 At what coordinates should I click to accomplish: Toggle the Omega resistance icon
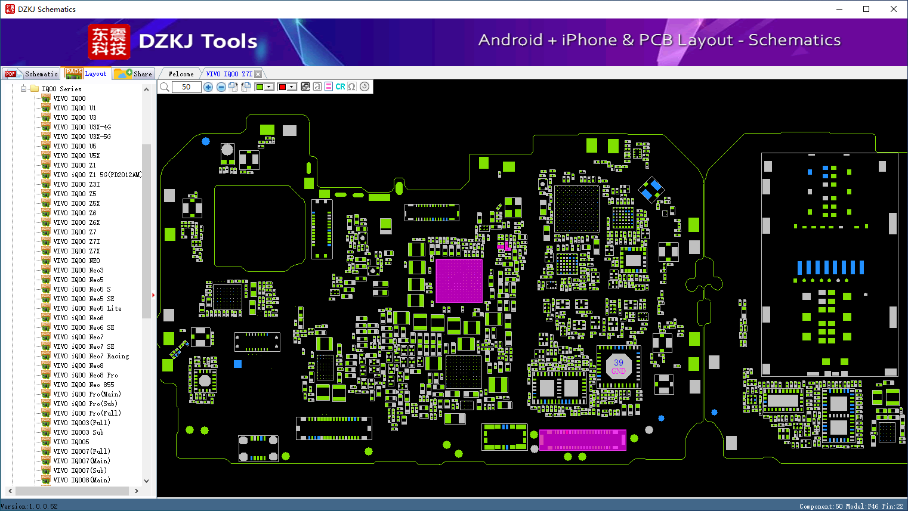pyautogui.click(x=352, y=86)
